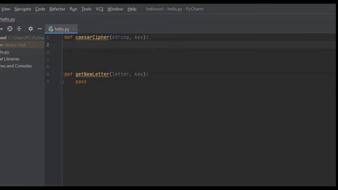Click the 'string' parameter in caesarCipher
The image size is (338, 190).
(x=120, y=37)
